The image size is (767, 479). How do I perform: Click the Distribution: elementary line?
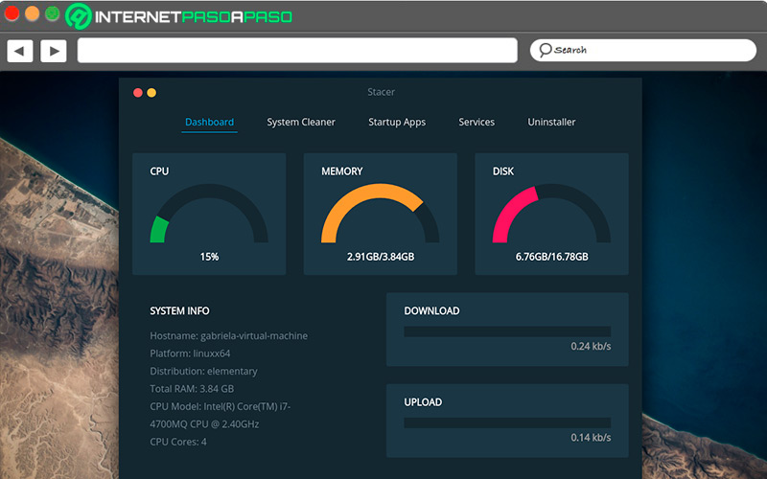point(203,371)
